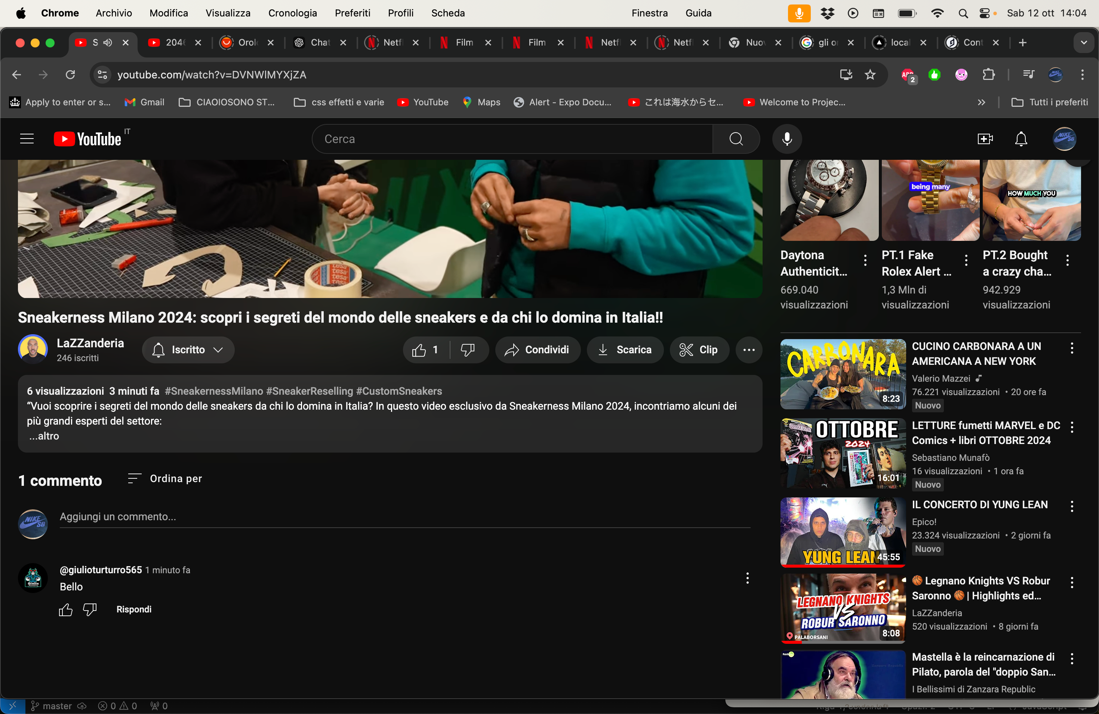The image size is (1099, 714).
Task: Open LaZZanderia channel avatar
Action: point(33,349)
